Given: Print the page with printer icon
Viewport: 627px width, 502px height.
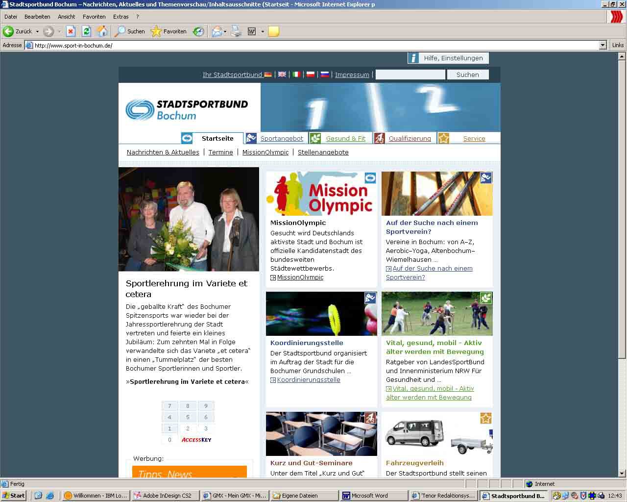Looking at the screenshot, I should 236,31.
